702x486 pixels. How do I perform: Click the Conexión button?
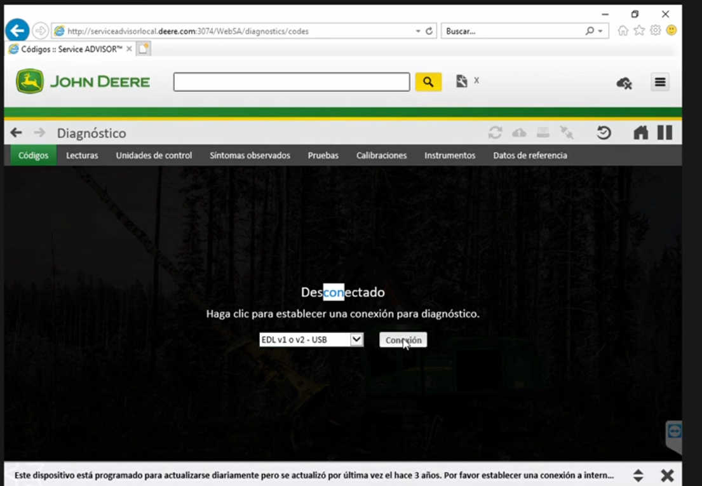(x=403, y=339)
